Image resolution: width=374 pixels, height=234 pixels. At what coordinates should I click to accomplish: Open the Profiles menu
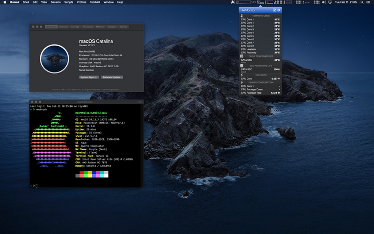pos(81,2)
